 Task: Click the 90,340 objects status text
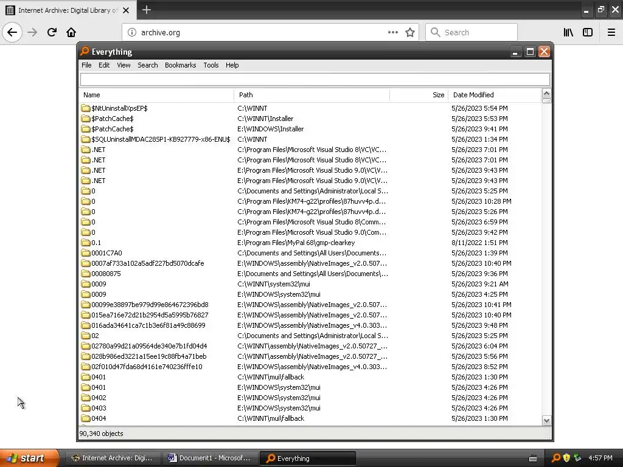[102, 434]
